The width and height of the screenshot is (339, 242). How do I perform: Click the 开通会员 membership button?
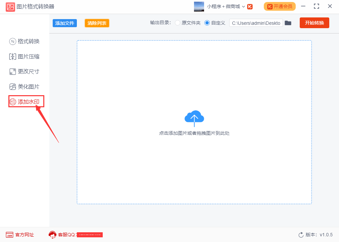pos(279,6)
